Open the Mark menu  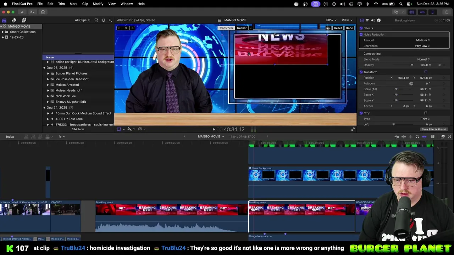coord(73,4)
